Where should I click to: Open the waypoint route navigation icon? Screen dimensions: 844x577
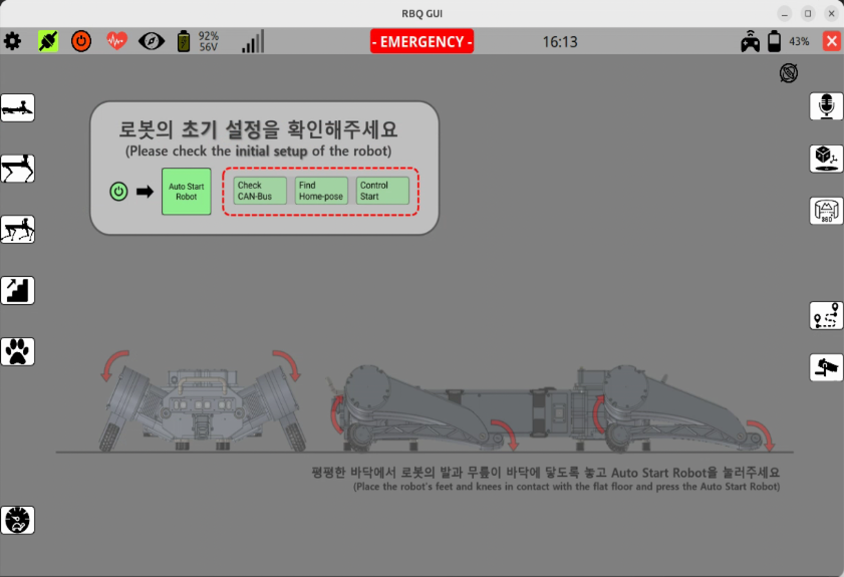pos(826,316)
